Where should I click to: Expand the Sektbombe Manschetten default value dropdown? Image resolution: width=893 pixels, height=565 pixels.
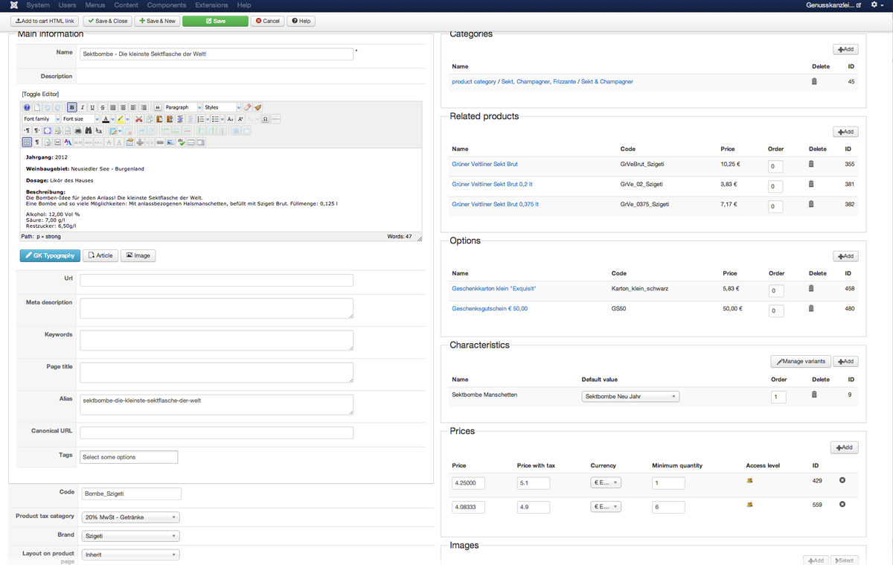pyautogui.click(x=630, y=397)
